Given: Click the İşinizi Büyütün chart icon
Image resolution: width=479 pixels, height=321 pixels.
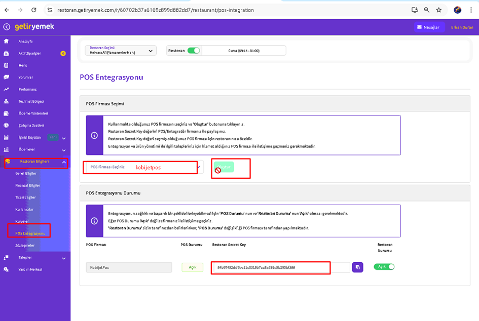Looking at the screenshot, I should coord(6,137).
